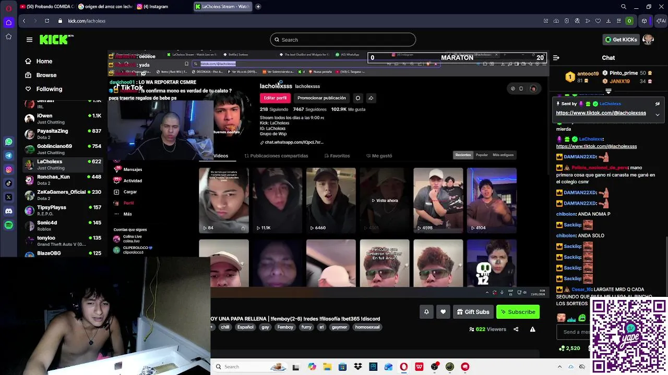Go back to the previous page

pyautogui.click(x=24, y=21)
